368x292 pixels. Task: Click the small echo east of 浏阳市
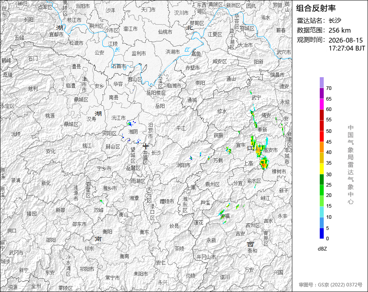[x=191, y=158]
